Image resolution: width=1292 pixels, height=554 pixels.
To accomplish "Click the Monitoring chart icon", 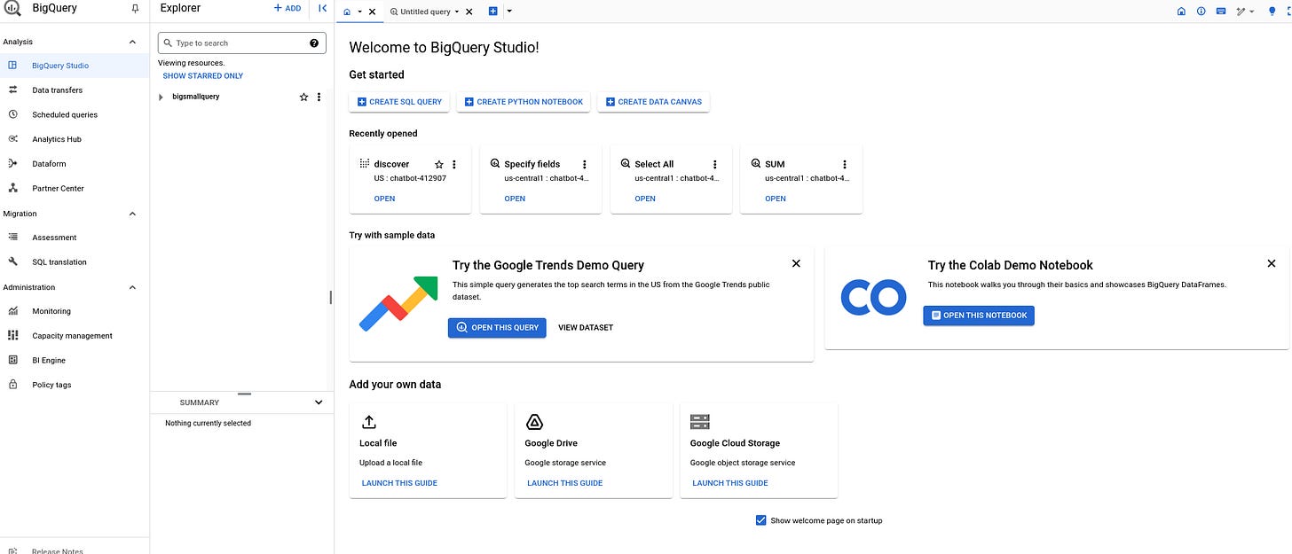I will (12, 311).
